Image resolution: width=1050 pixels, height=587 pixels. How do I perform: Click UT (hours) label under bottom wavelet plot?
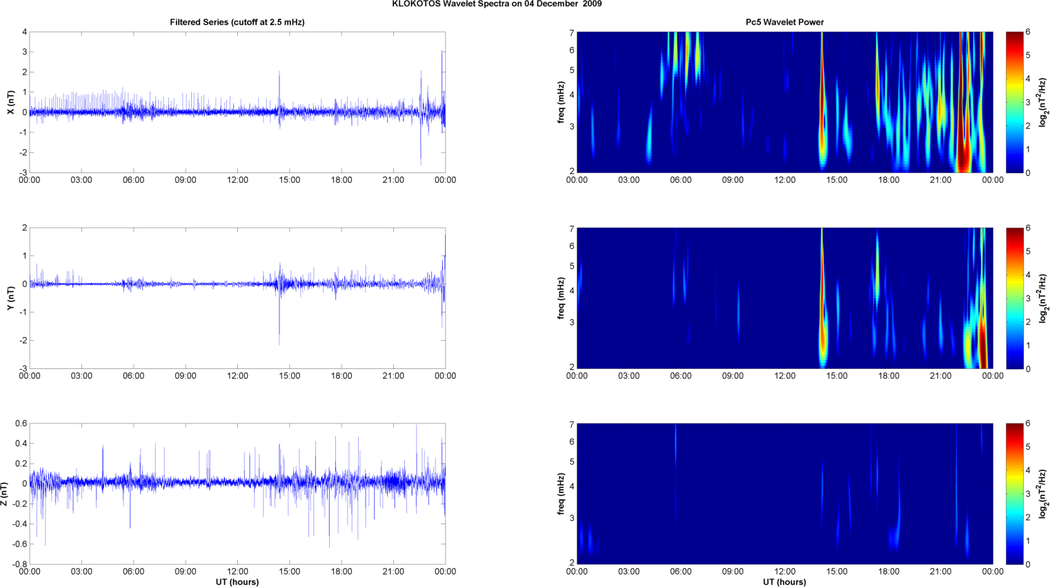[x=784, y=581]
